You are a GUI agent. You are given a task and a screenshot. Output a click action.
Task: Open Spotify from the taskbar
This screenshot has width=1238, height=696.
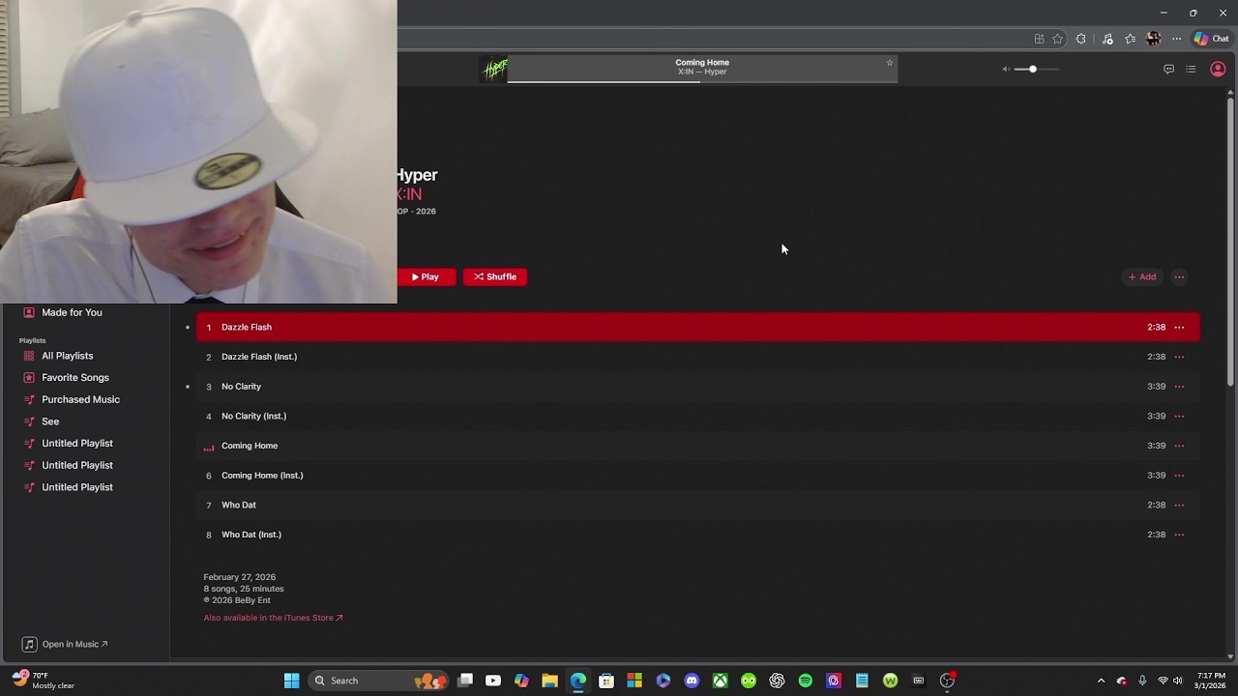(806, 681)
